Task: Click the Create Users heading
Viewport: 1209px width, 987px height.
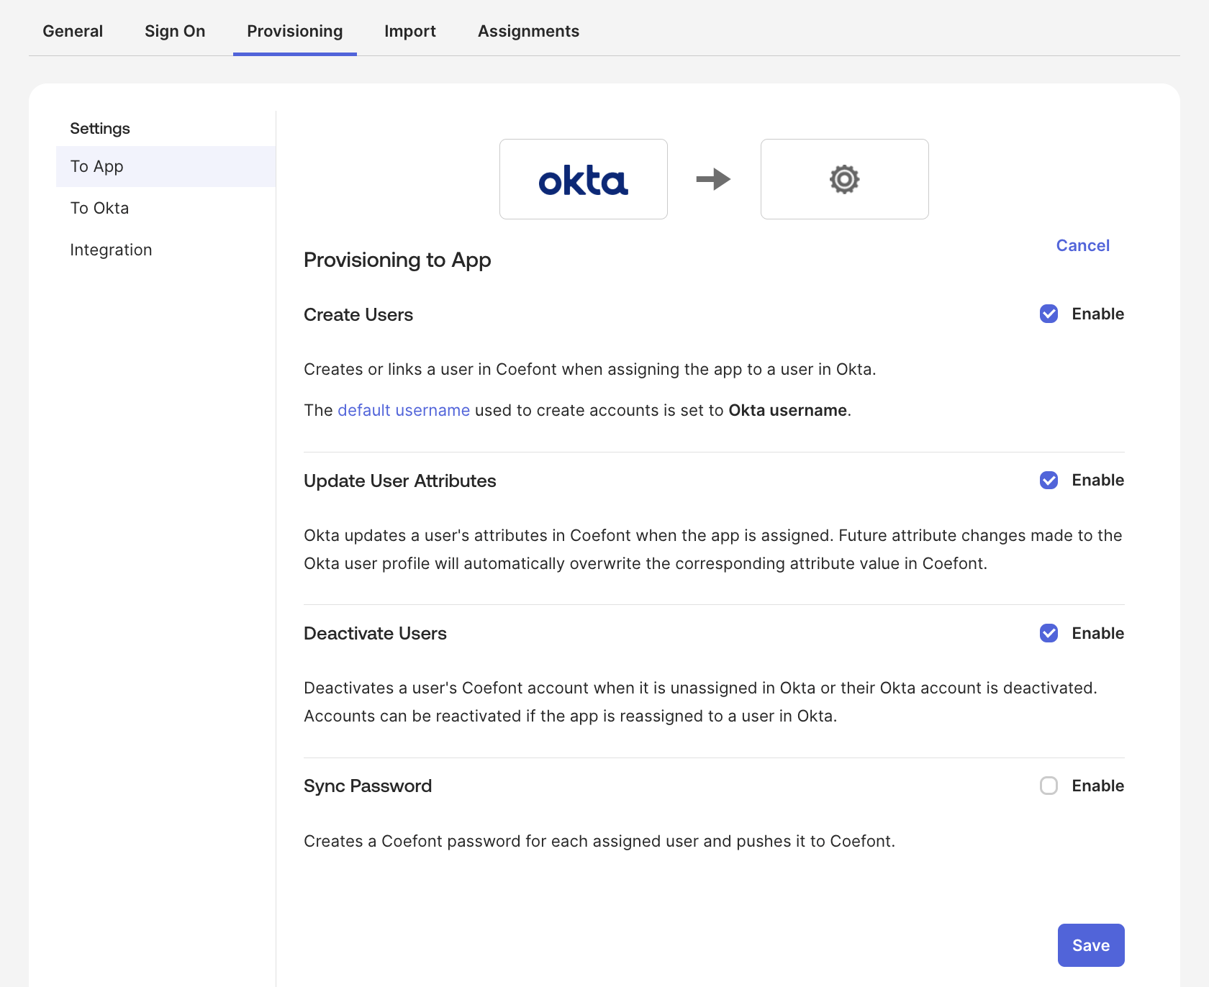Action: (358, 314)
